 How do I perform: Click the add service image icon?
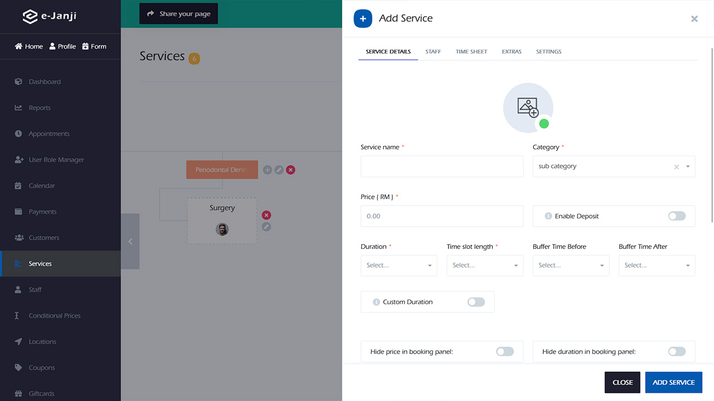pos(528,107)
